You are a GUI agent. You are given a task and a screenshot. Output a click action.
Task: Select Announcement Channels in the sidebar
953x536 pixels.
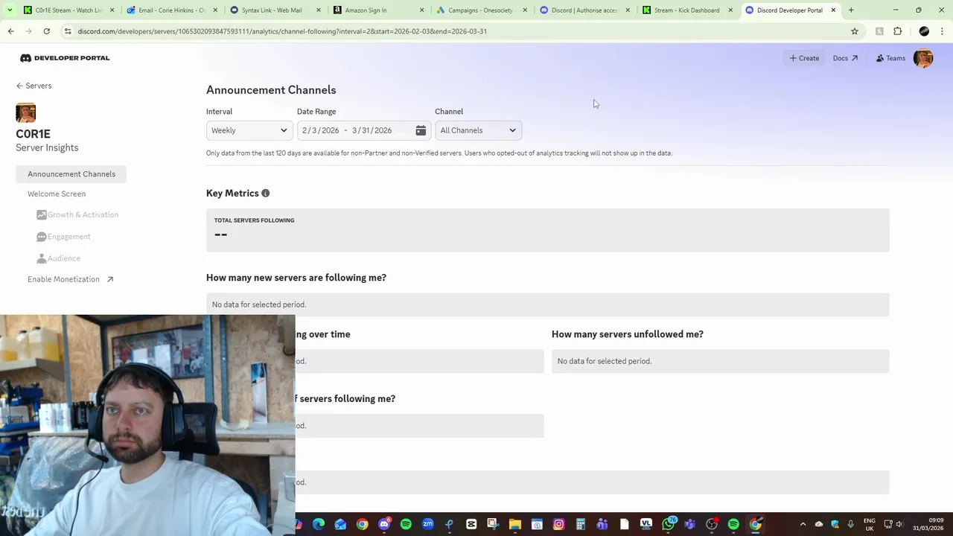(71, 174)
